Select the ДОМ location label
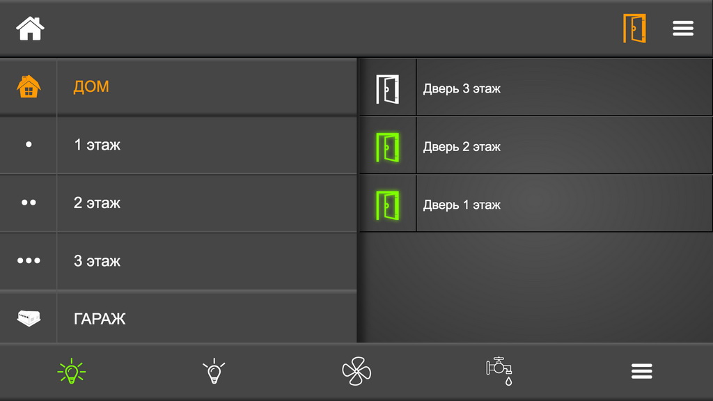This screenshot has height=401, width=713. (x=91, y=86)
